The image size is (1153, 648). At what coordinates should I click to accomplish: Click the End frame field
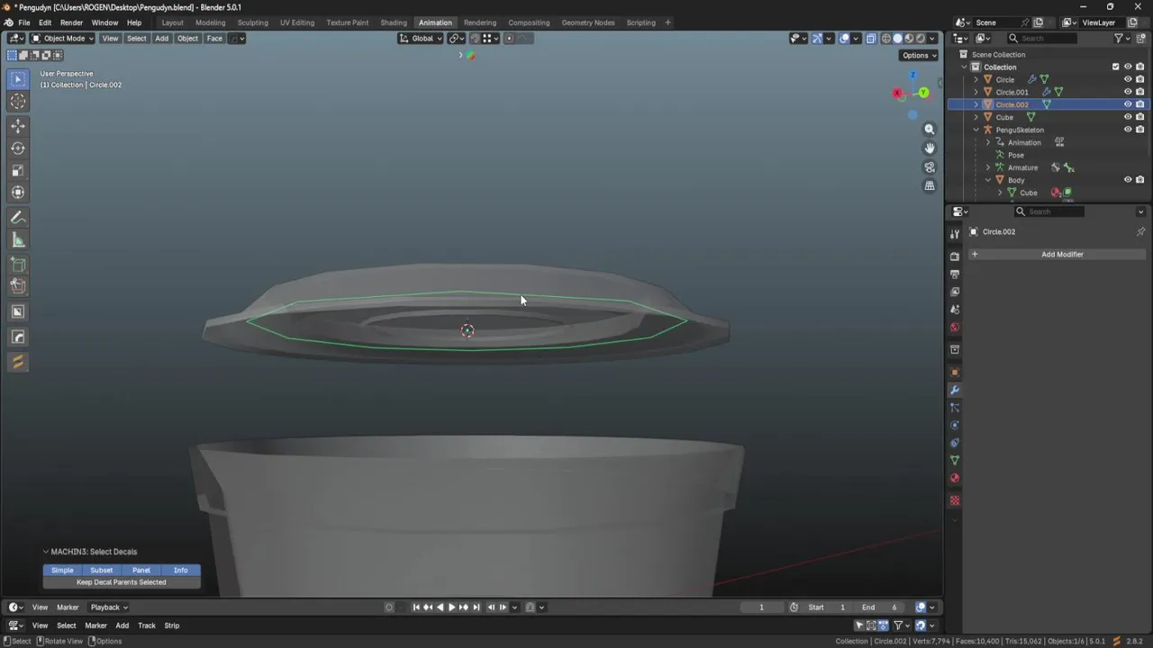[879, 607]
